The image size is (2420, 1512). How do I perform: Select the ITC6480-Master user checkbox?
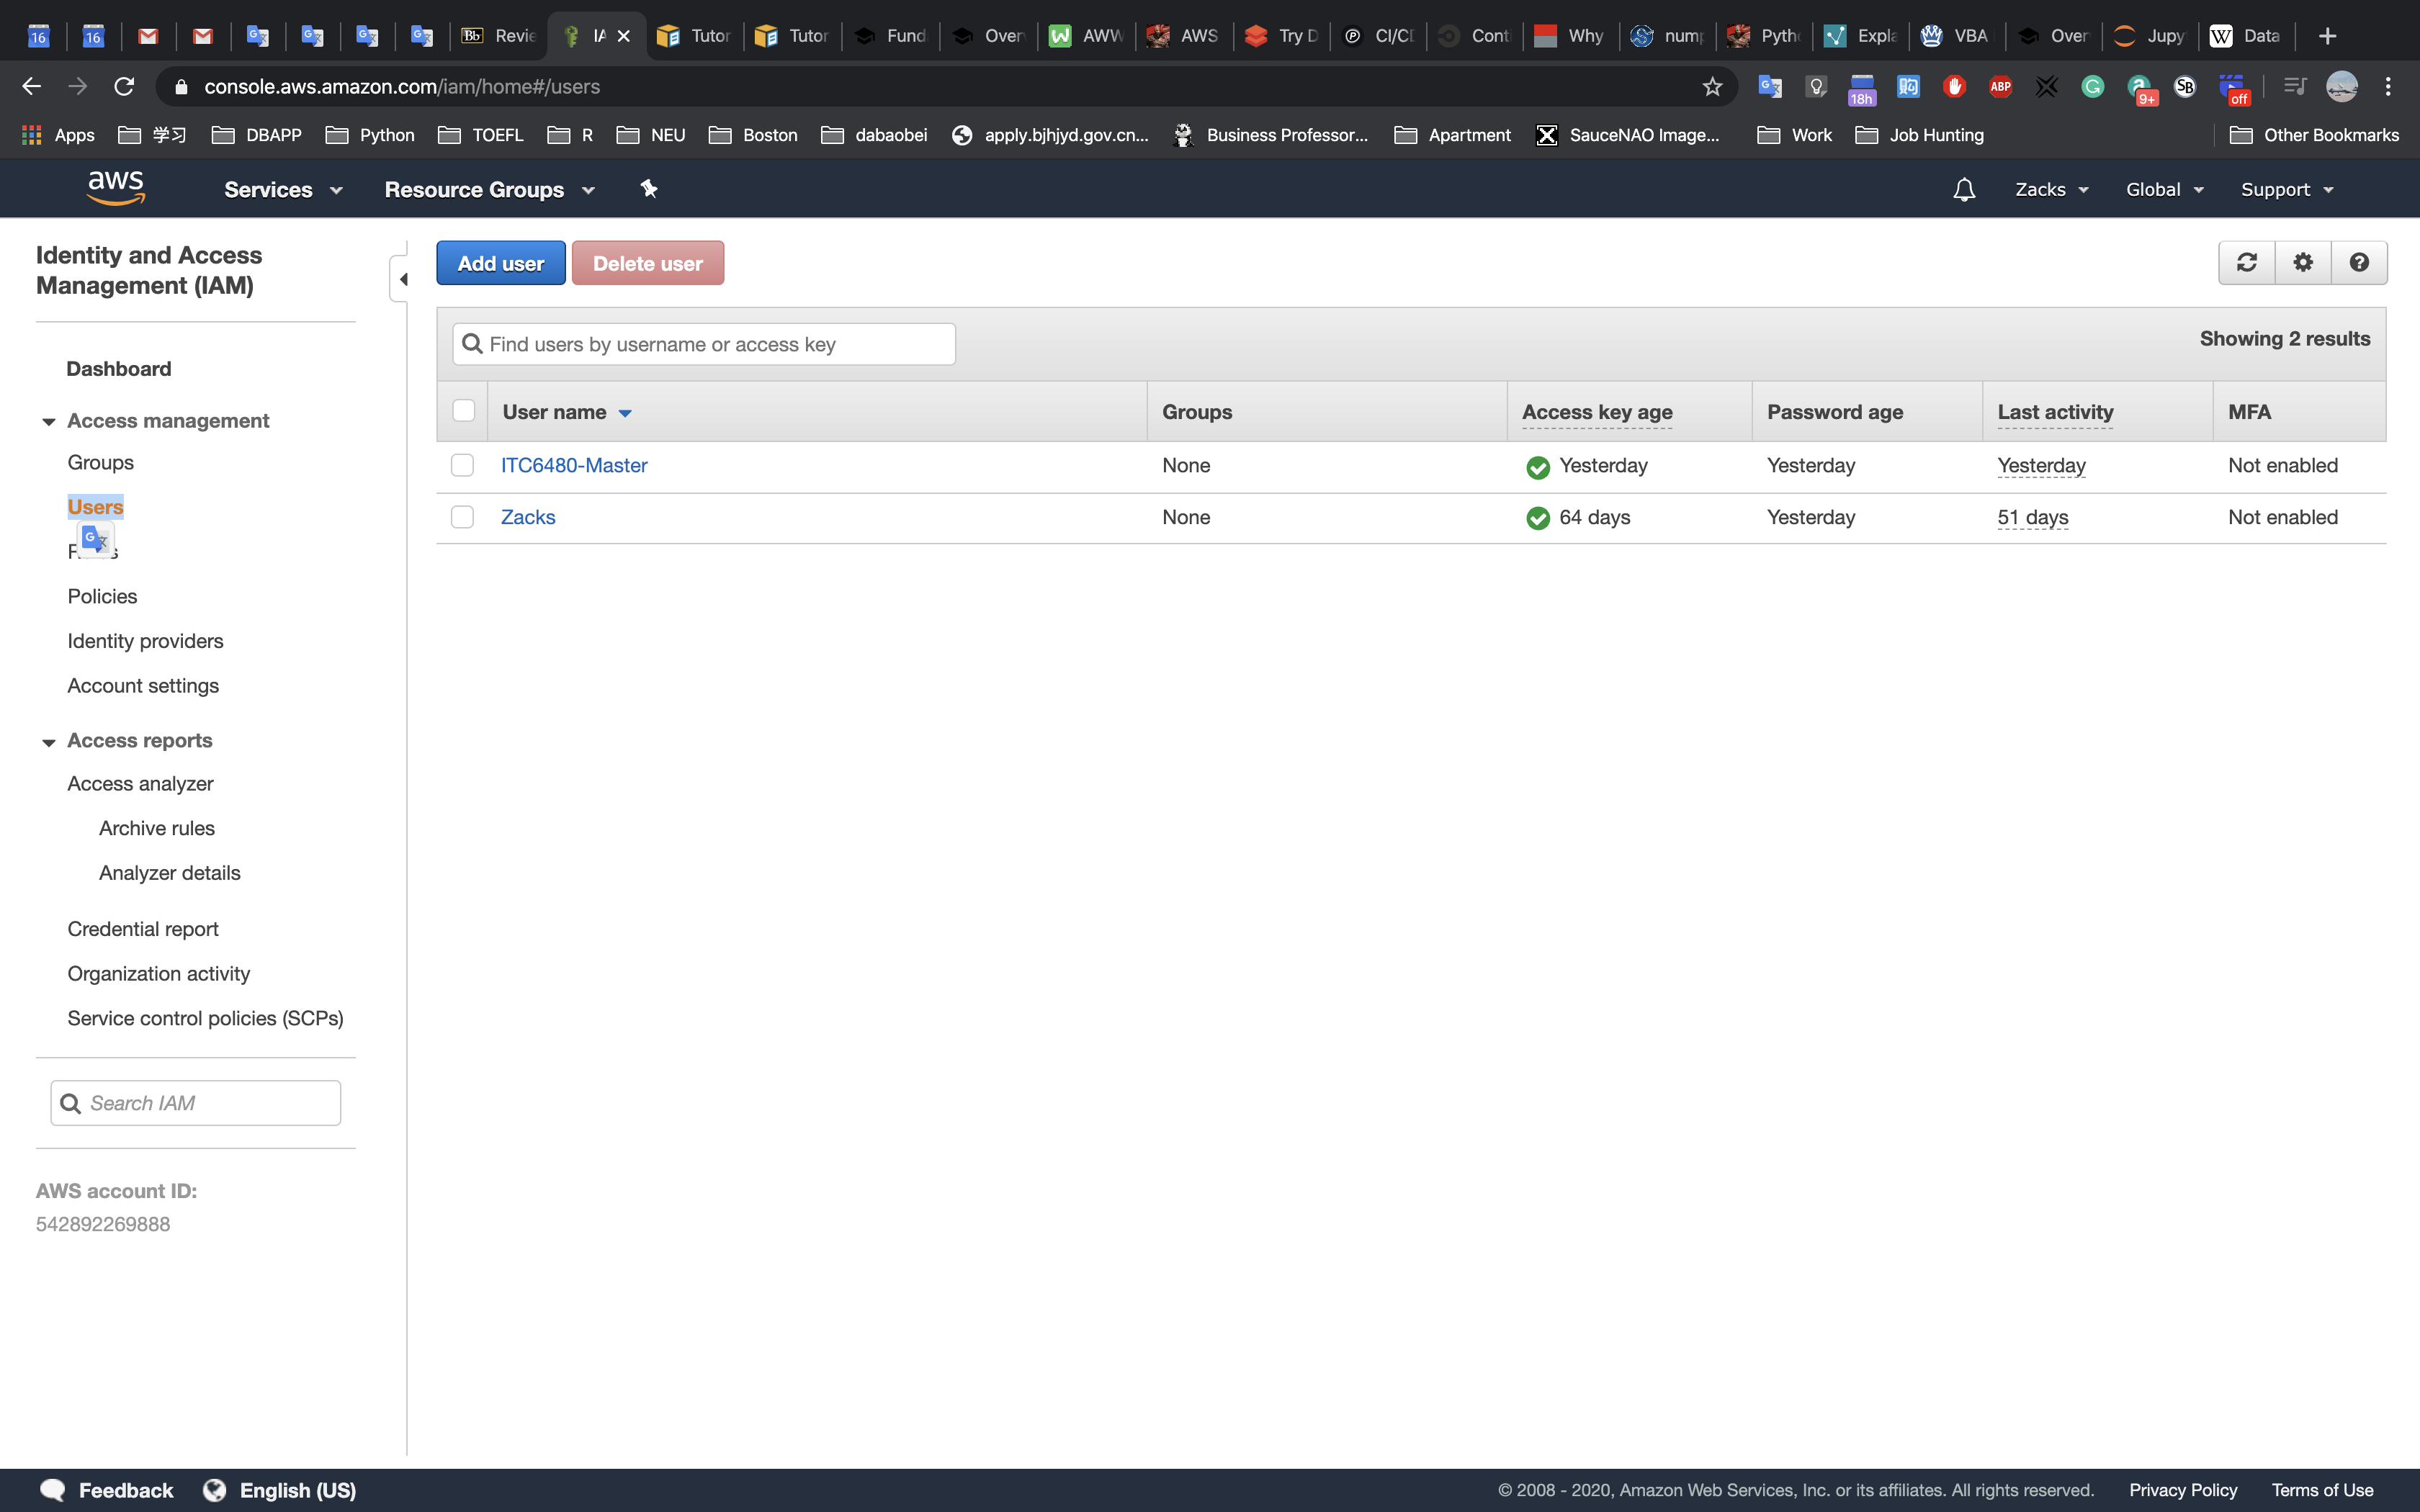(x=462, y=465)
